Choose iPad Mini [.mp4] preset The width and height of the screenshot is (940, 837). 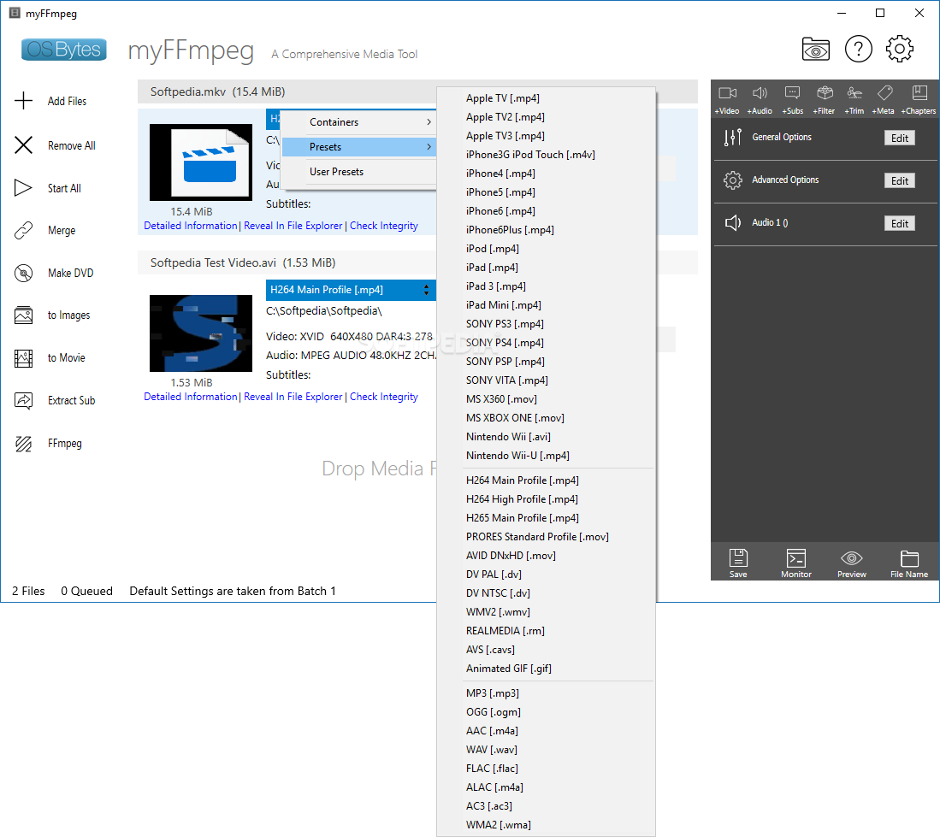click(x=547, y=305)
